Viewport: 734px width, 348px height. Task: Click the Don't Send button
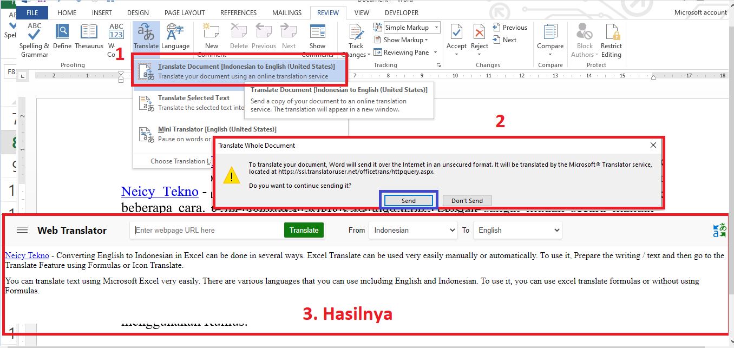[x=467, y=201]
